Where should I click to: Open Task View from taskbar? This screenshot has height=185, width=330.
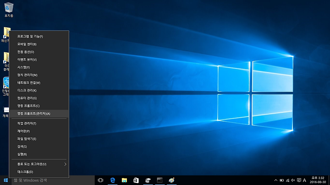(100, 180)
